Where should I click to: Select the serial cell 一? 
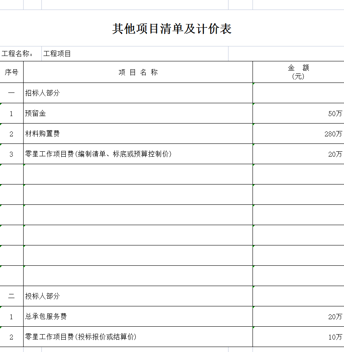pyautogui.click(x=12, y=93)
